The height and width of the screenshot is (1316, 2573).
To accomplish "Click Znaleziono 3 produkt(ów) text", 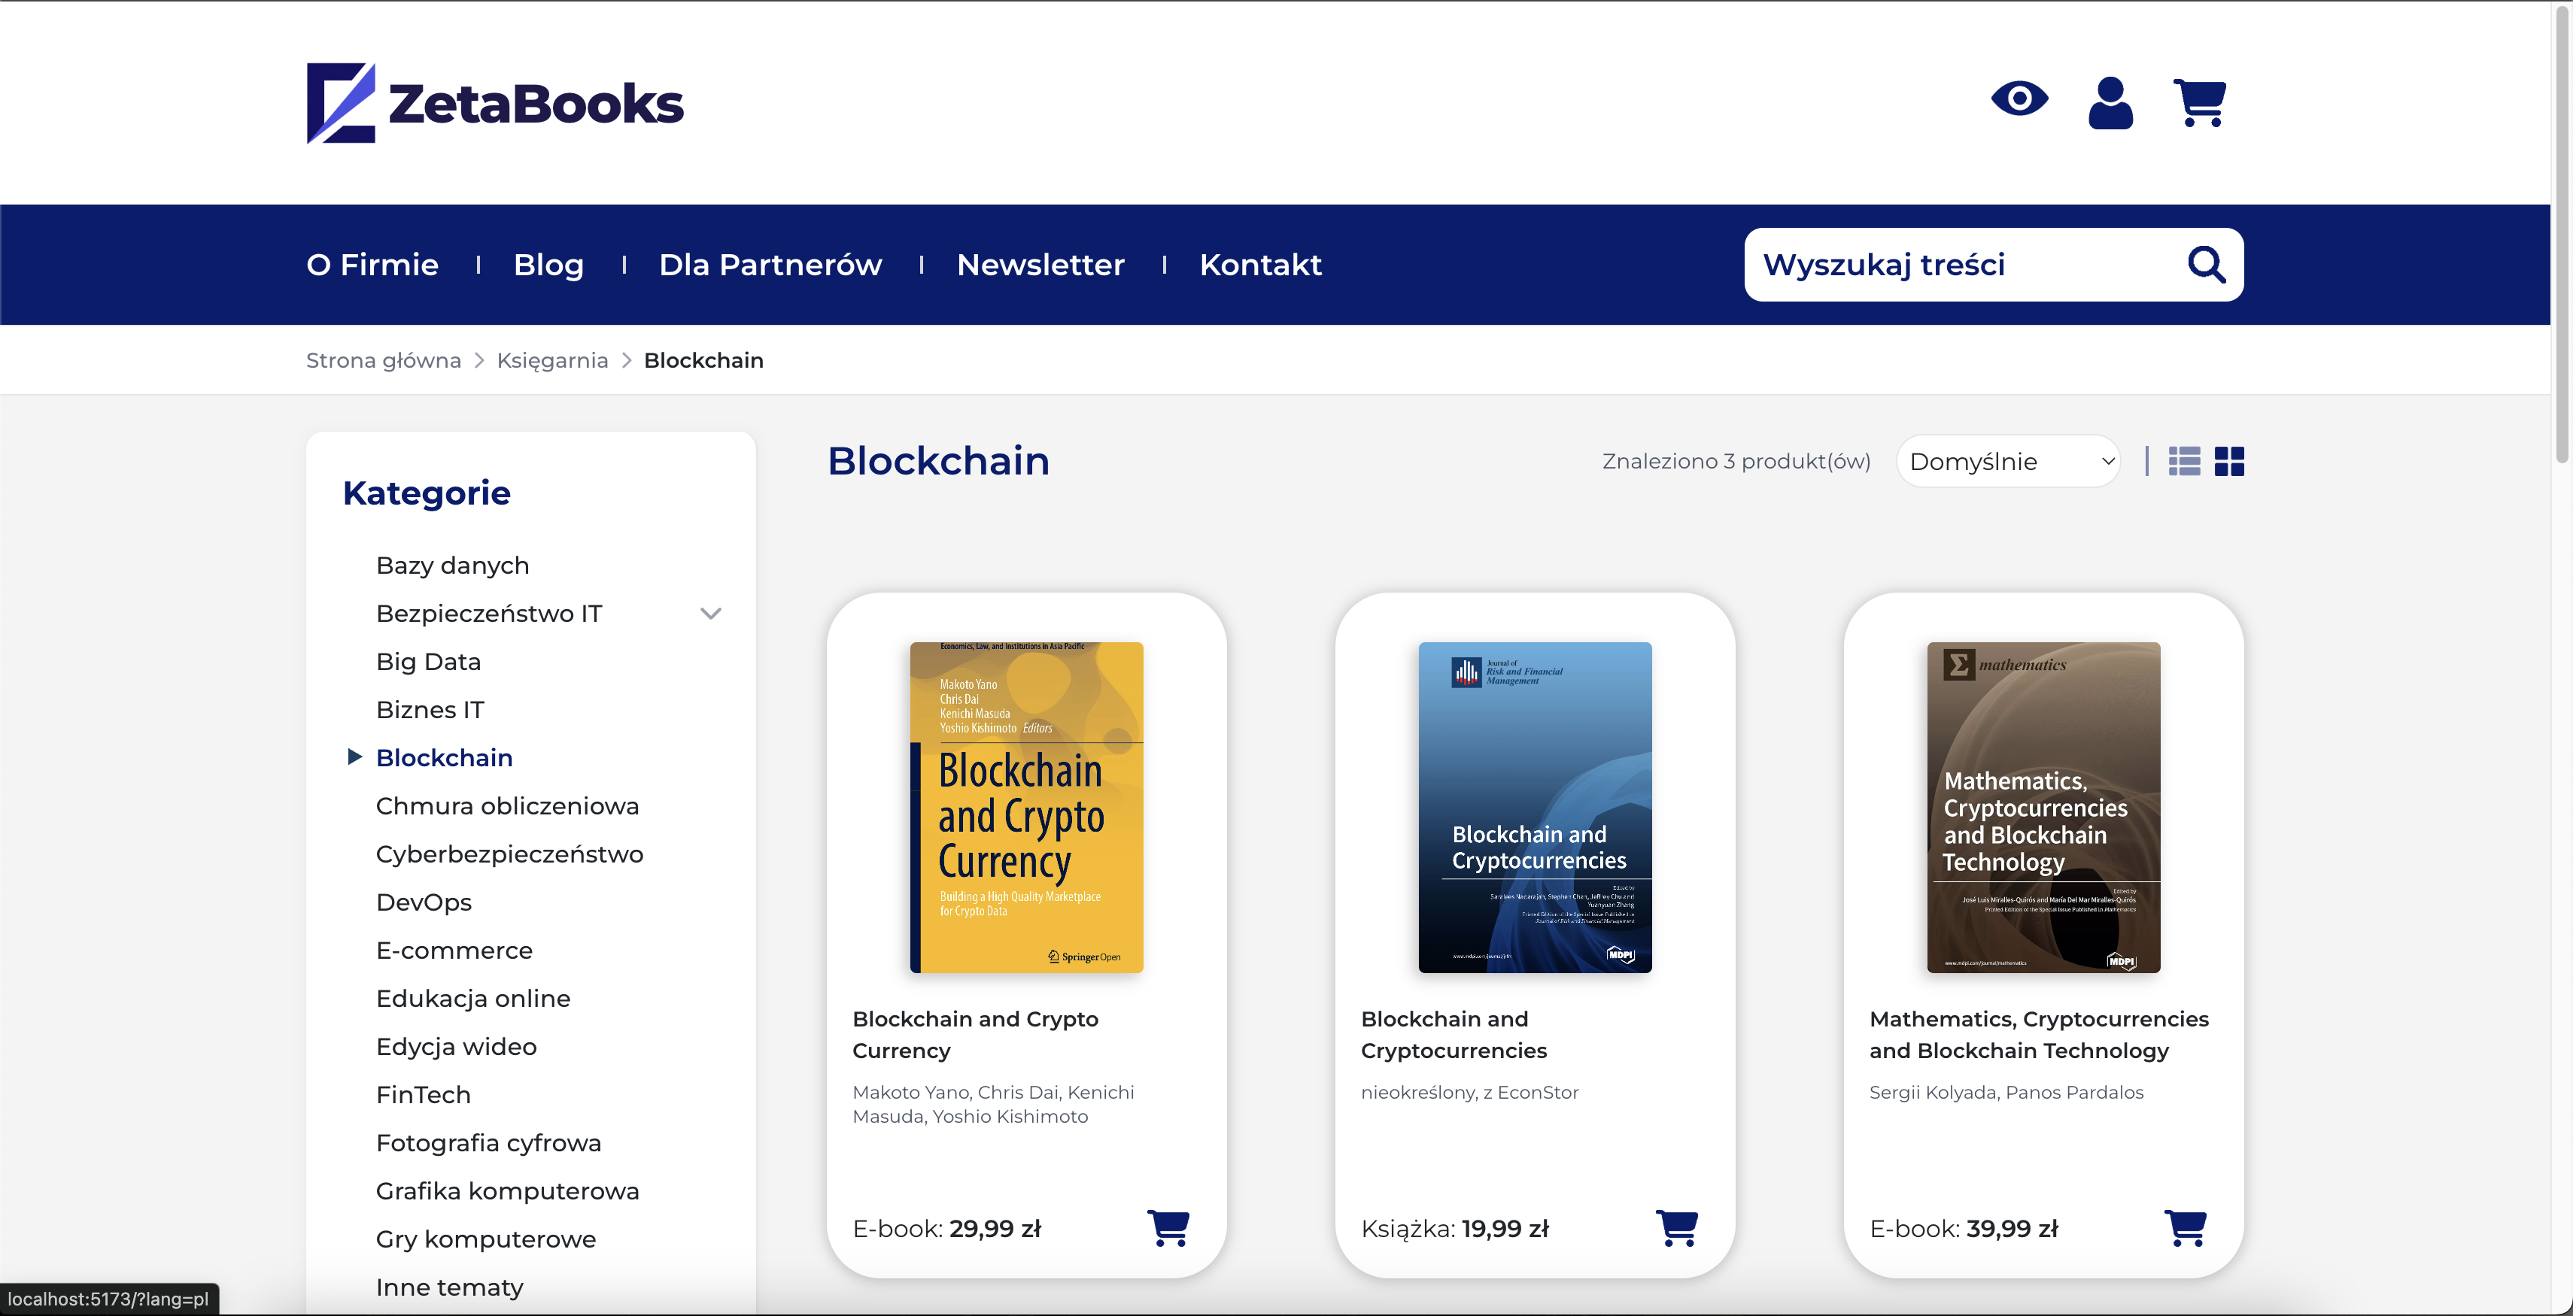I will click(1736, 461).
